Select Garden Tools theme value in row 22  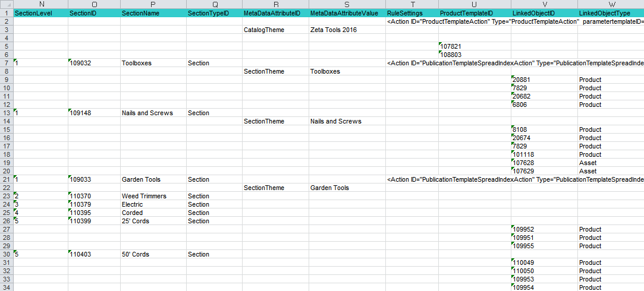(x=347, y=188)
